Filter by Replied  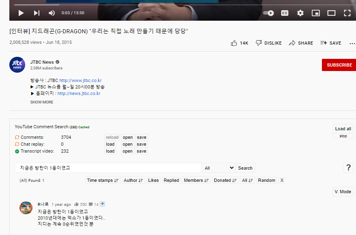pos(171,180)
